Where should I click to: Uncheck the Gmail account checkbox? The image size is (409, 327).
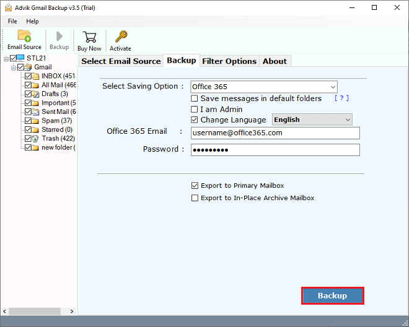[20, 68]
